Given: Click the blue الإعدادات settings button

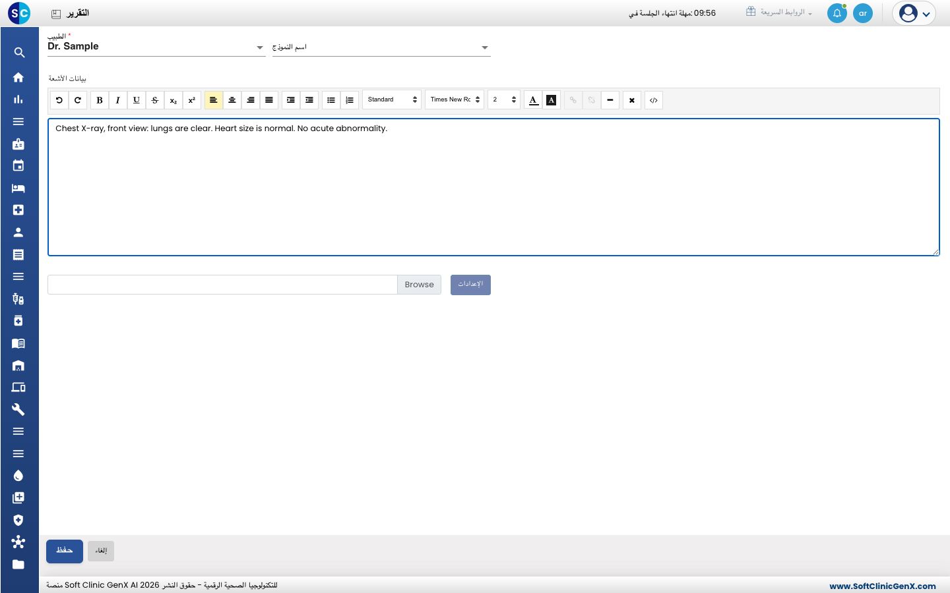Looking at the screenshot, I should click(x=470, y=285).
